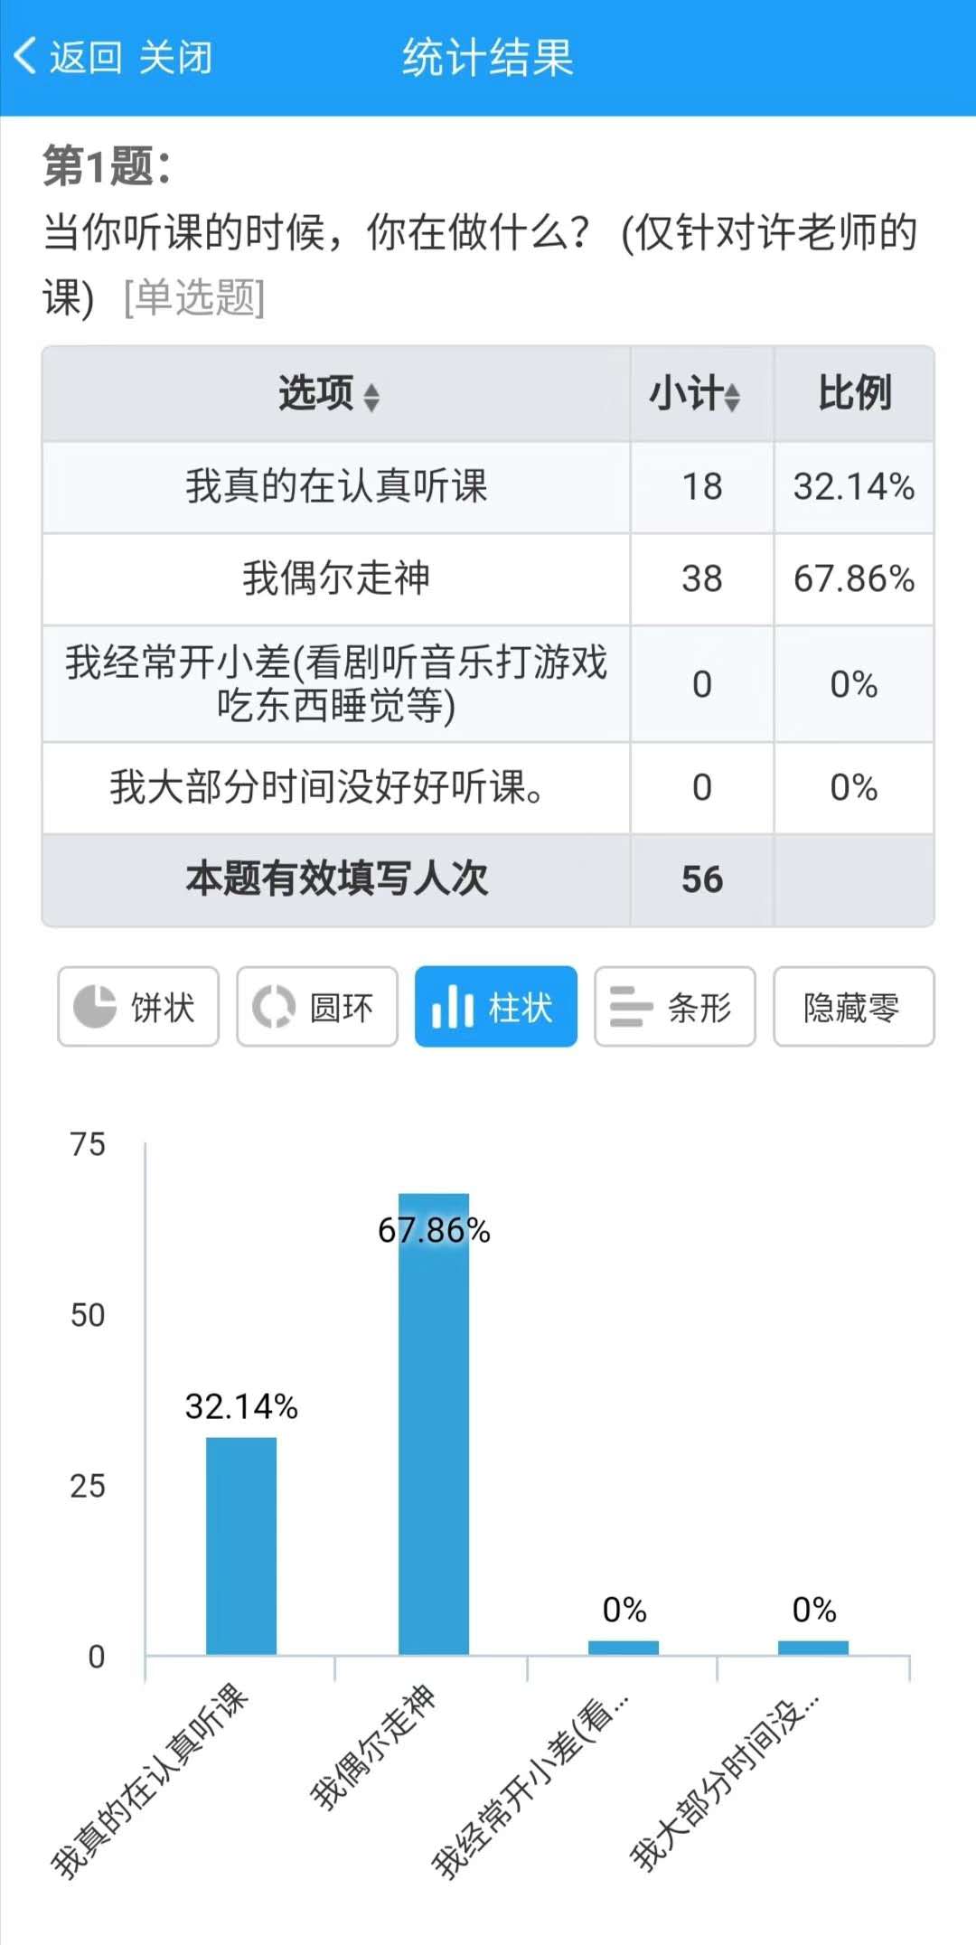
Task: Click the pie chart icon
Action: (95, 1007)
